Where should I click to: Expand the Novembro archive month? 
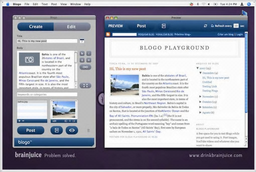[200, 96]
